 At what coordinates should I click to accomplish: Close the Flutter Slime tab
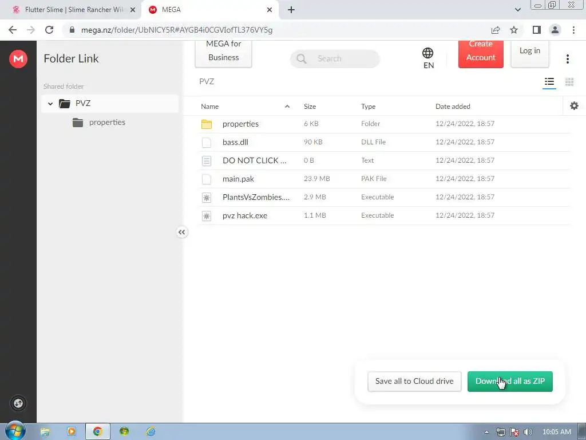click(133, 10)
